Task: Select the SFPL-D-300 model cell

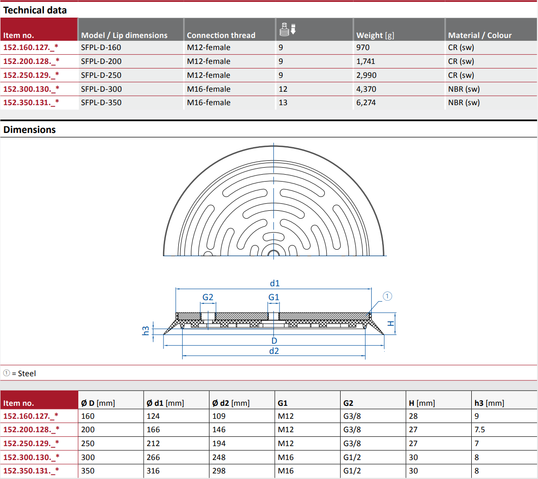Action: pyautogui.click(x=101, y=89)
